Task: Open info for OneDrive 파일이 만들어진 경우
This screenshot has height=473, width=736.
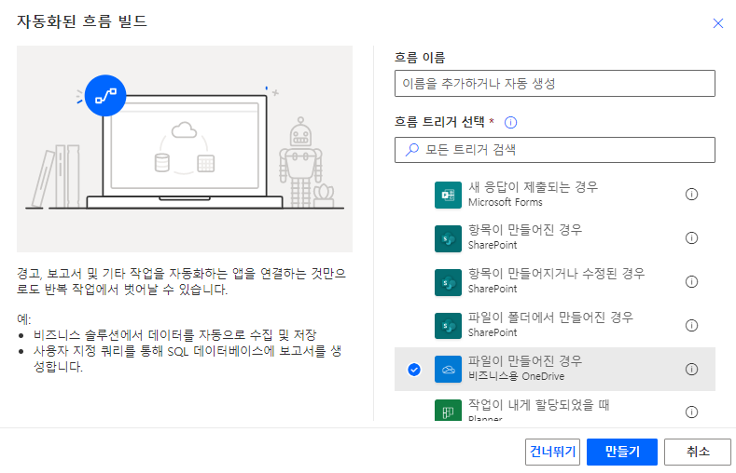Action: pos(691,369)
